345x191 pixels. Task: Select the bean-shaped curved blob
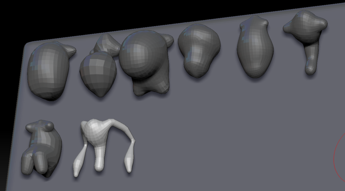click(199, 51)
